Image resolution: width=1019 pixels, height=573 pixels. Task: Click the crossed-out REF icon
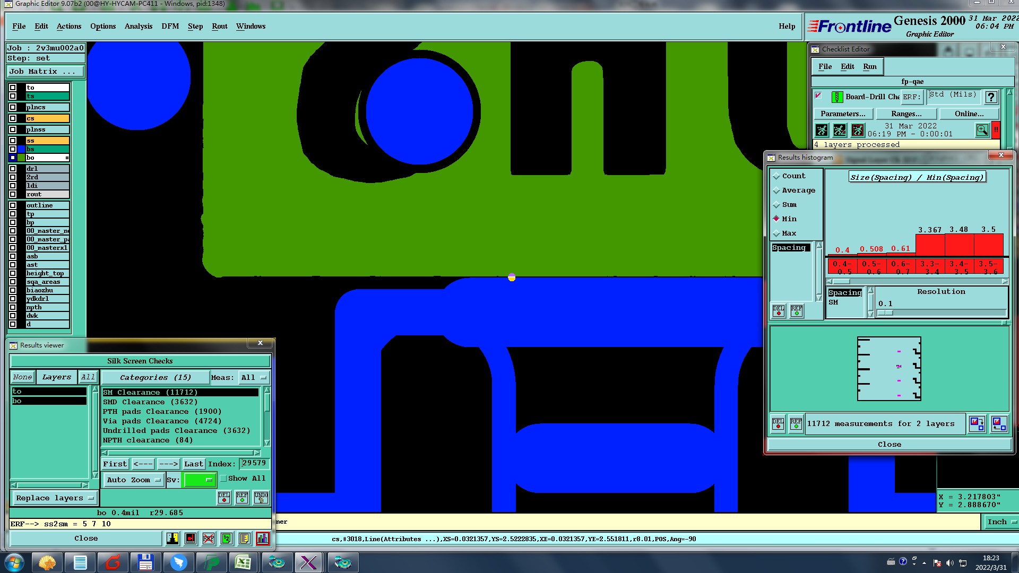click(x=209, y=539)
